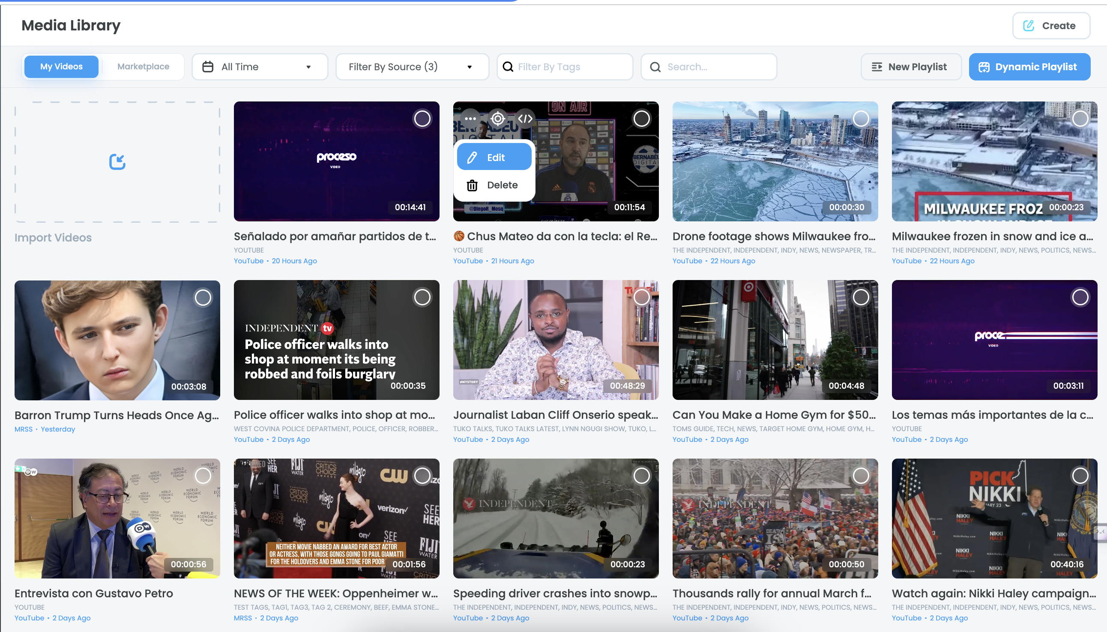1107x632 pixels.
Task: Click the trash icon beside Delete
Action: click(472, 185)
